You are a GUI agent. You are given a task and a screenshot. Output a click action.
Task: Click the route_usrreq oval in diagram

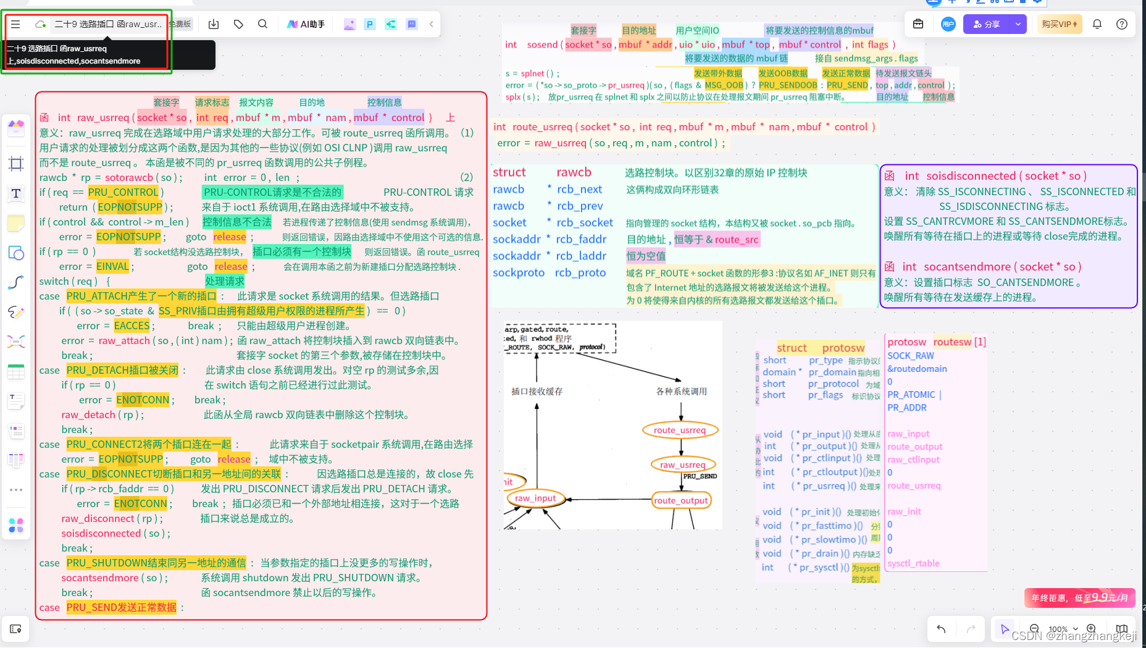pos(679,430)
